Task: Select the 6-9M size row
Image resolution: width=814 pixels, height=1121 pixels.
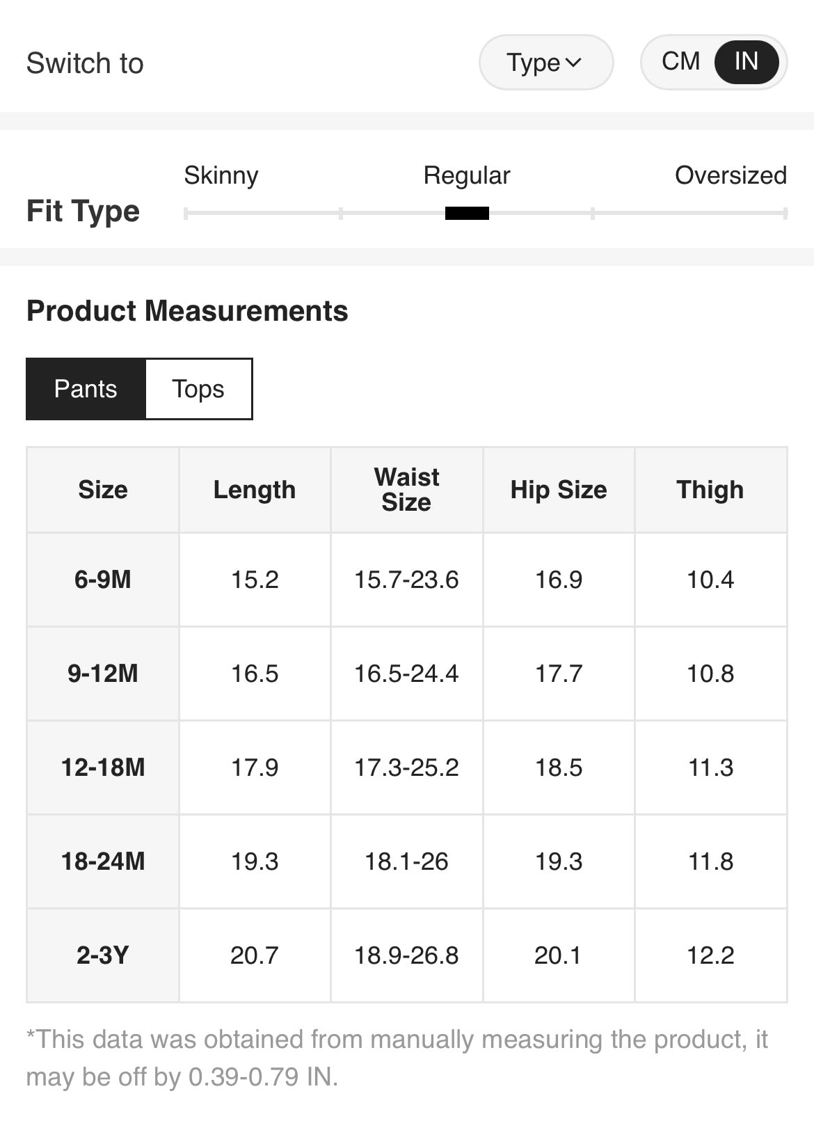Action: 103,580
